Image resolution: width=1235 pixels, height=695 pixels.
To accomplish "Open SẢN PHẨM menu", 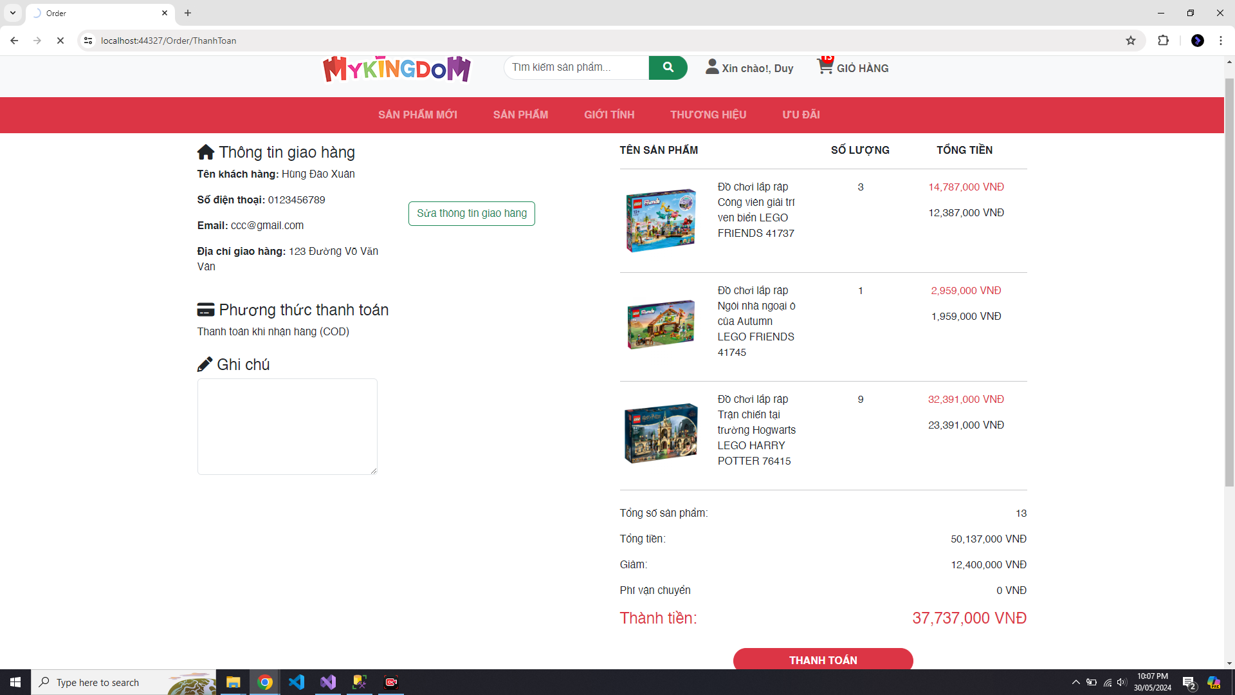I will tap(520, 115).
